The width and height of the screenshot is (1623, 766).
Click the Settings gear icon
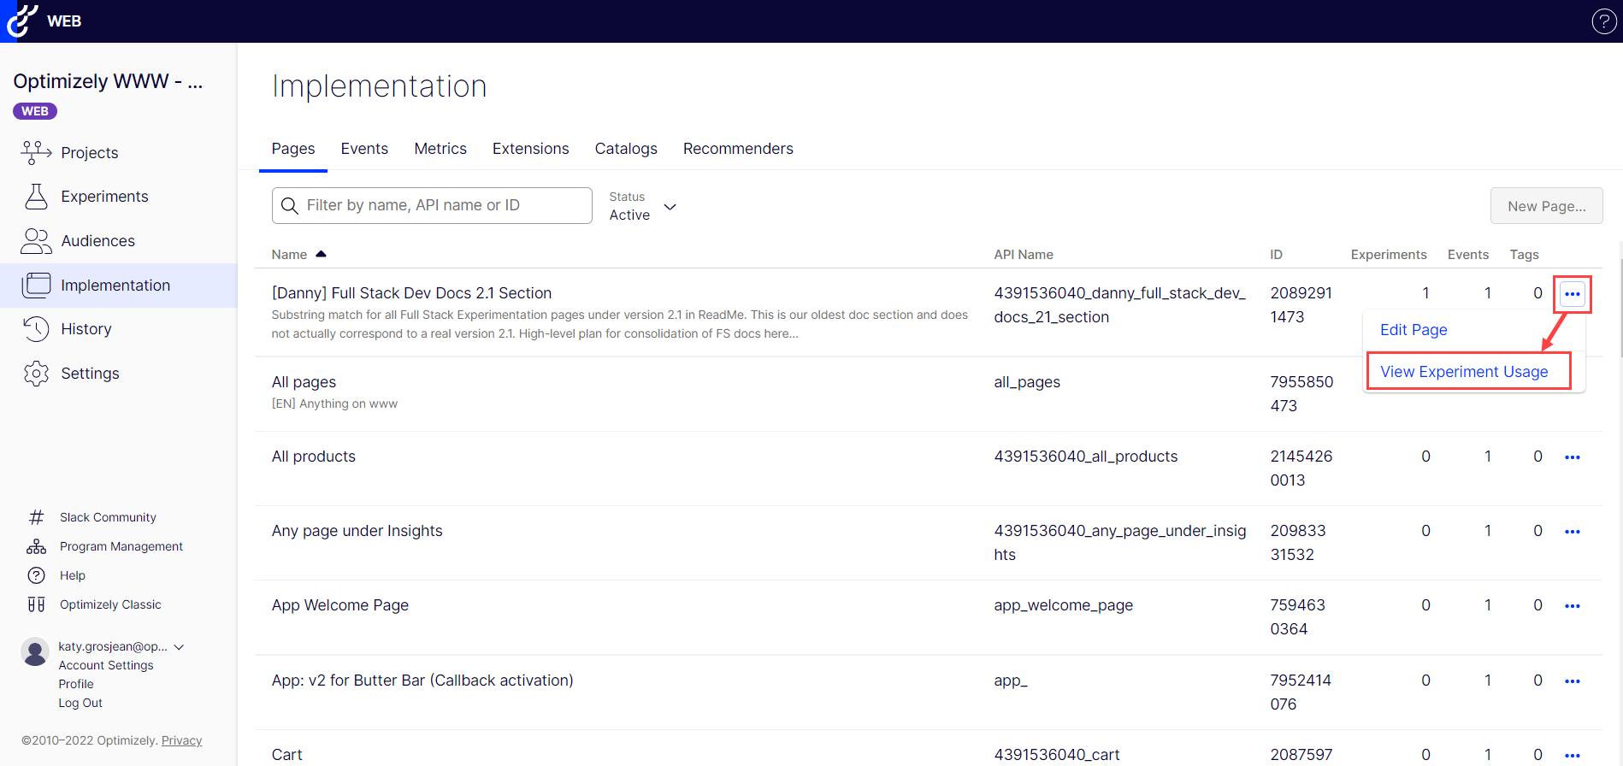(x=36, y=374)
